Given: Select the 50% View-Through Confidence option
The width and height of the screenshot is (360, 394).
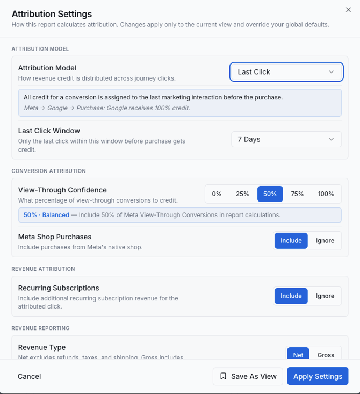Looking at the screenshot, I should [x=270, y=194].
